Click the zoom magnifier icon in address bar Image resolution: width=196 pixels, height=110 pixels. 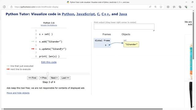tap(155, 7)
